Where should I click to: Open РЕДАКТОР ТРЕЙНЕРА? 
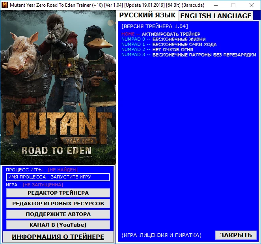click(58, 193)
